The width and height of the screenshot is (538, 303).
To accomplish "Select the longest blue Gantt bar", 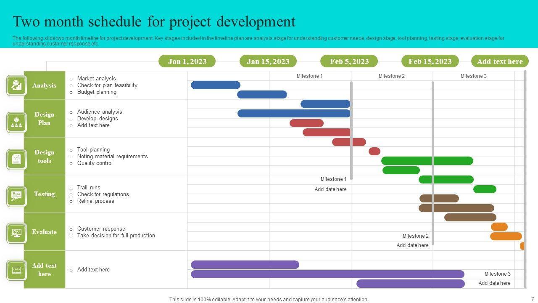I will pyautogui.click(x=294, y=113).
